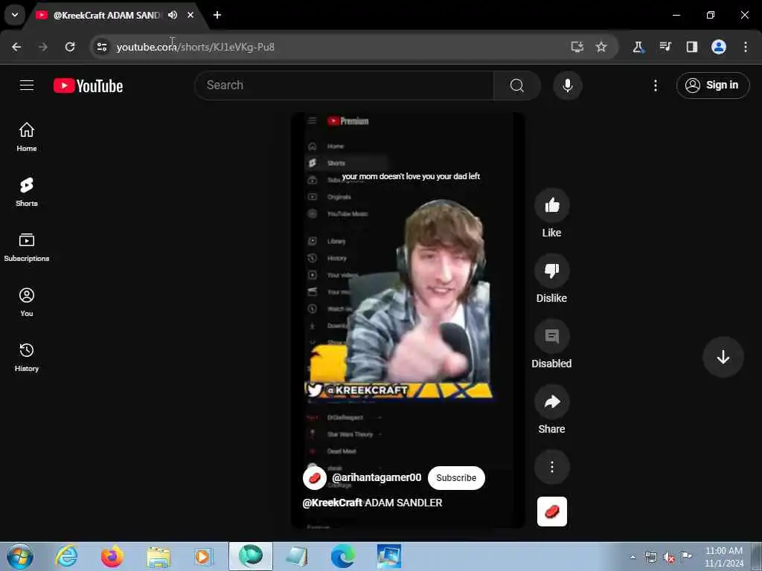The width and height of the screenshot is (762, 571).
Task: Open Windows Media Player from taskbar
Action: coord(203,556)
